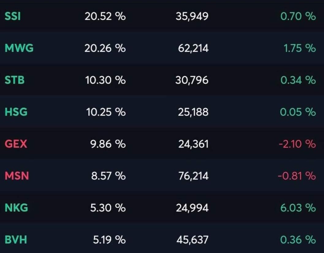The height and width of the screenshot is (253, 324).
Task: Open the MSN stock symbol
Action: [x=17, y=176]
